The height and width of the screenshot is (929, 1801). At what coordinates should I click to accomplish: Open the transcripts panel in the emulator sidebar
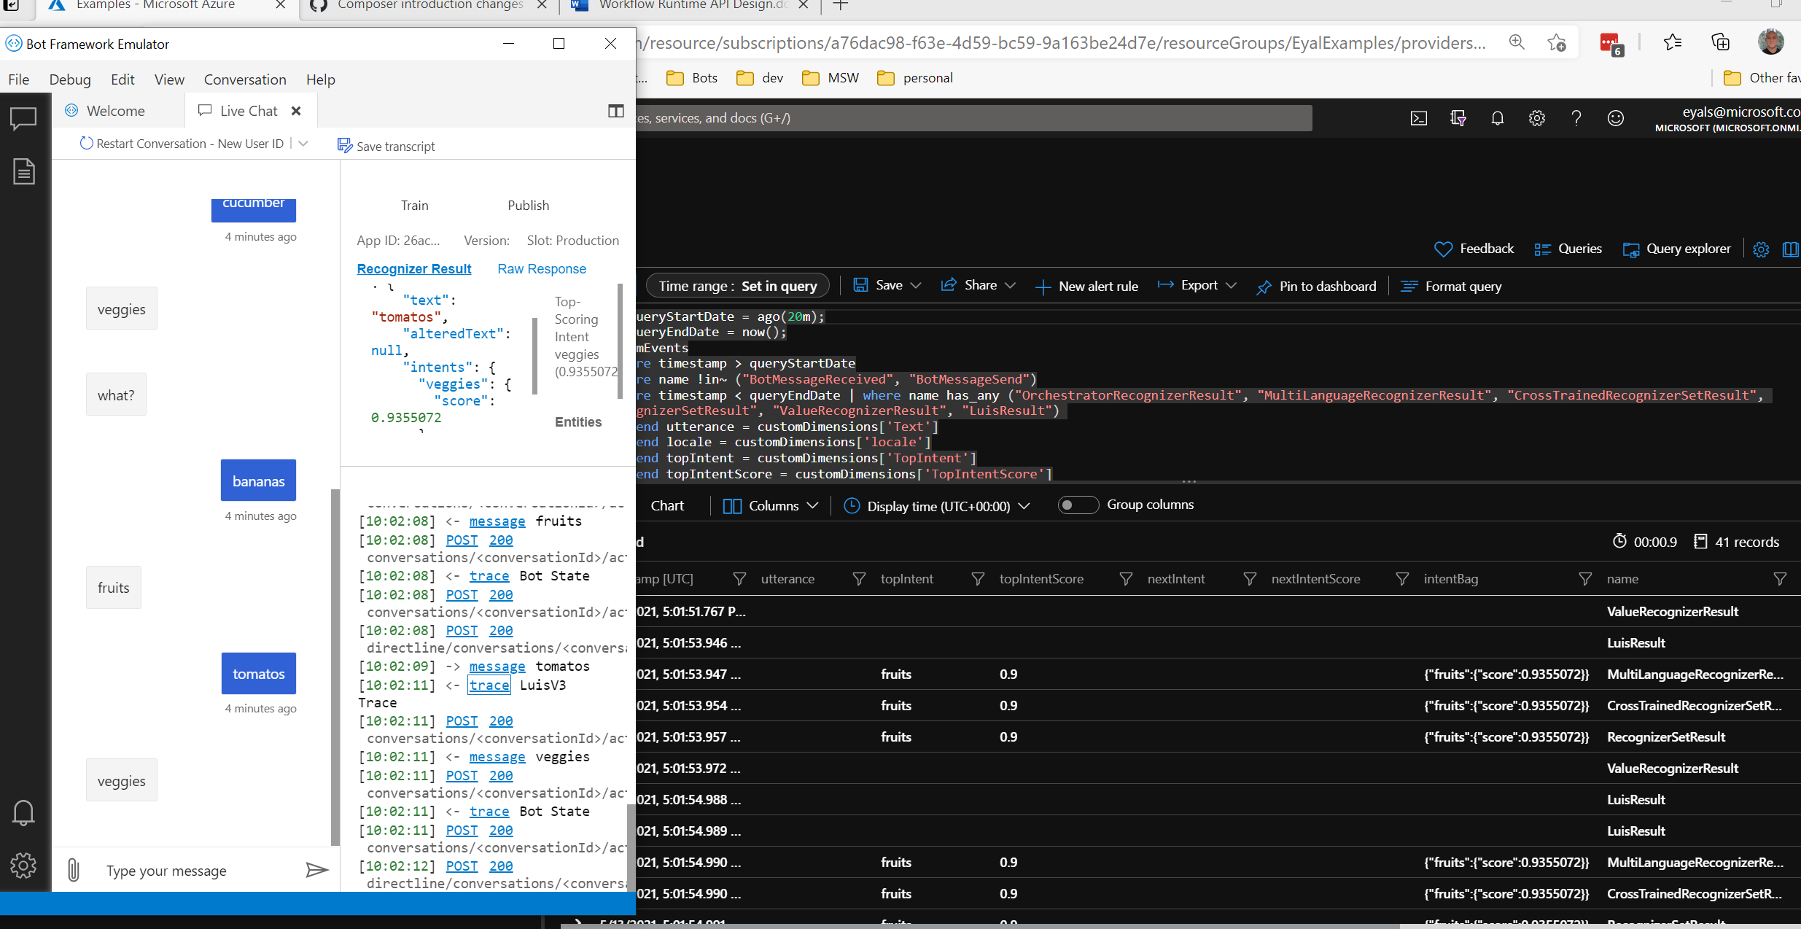tap(23, 171)
